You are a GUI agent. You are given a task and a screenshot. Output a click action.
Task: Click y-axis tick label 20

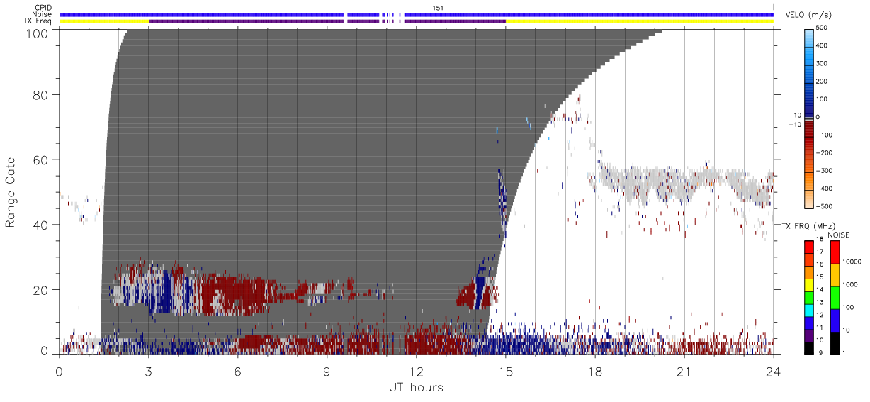[40, 290]
